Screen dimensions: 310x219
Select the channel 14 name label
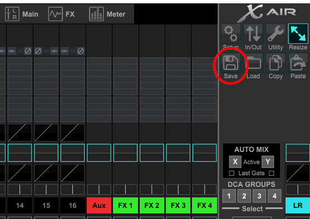pyautogui.click(x=19, y=205)
